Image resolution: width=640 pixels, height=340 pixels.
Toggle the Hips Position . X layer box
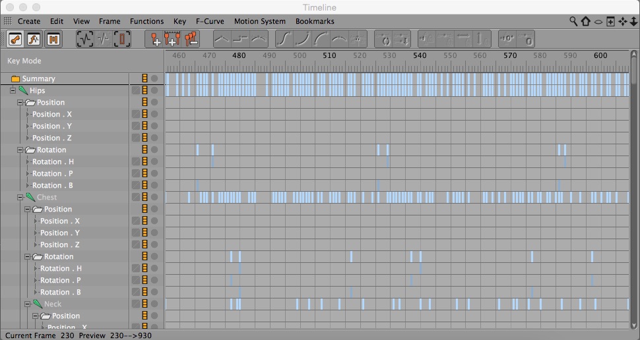(x=135, y=114)
